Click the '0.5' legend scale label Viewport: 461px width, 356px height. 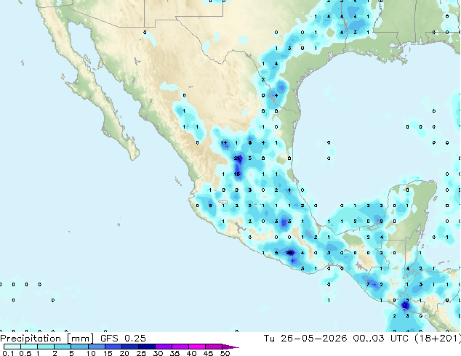(25, 353)
